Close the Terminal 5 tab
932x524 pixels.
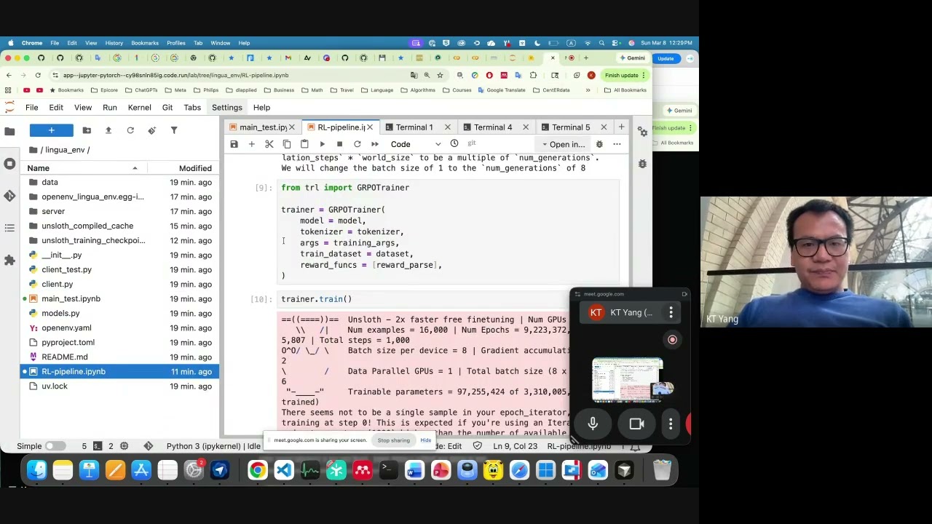pyautogui.click(x=604, y=127)
